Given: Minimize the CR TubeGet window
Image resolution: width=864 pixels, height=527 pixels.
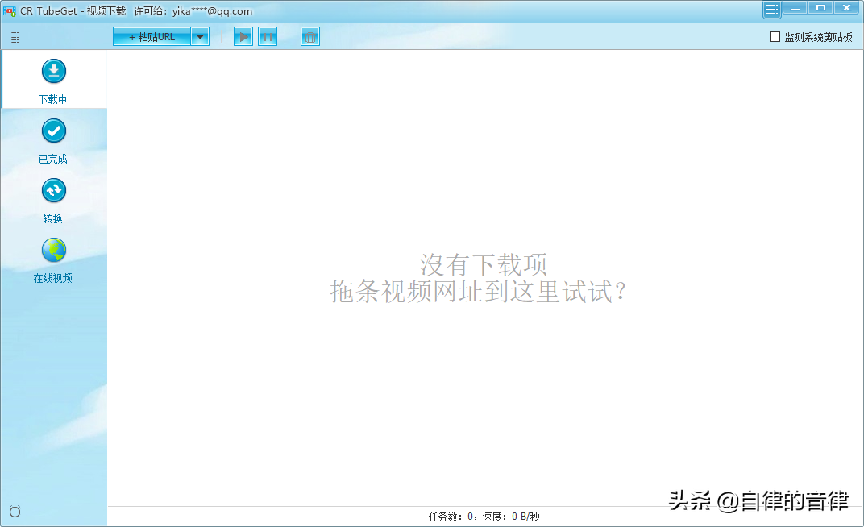Looking at the screenshot, I should pos(795,8).
